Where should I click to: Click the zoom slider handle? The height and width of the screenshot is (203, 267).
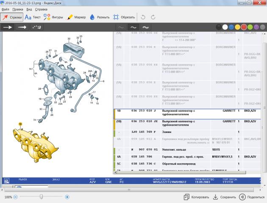coord(41,197)
